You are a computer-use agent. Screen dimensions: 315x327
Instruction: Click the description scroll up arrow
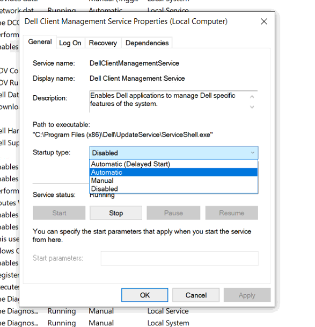(252, 97)
